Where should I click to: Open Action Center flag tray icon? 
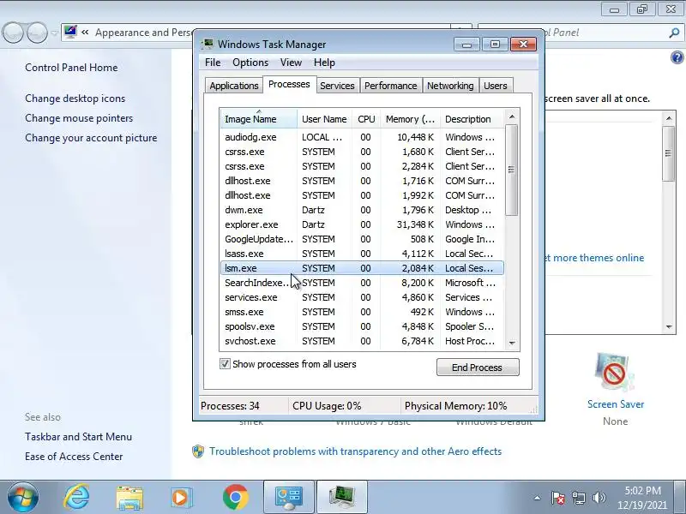tap(558, 498)
